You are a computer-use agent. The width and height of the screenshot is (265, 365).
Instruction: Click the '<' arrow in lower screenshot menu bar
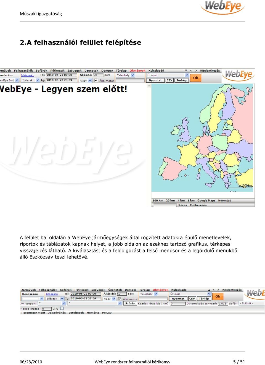click(213, 290)
